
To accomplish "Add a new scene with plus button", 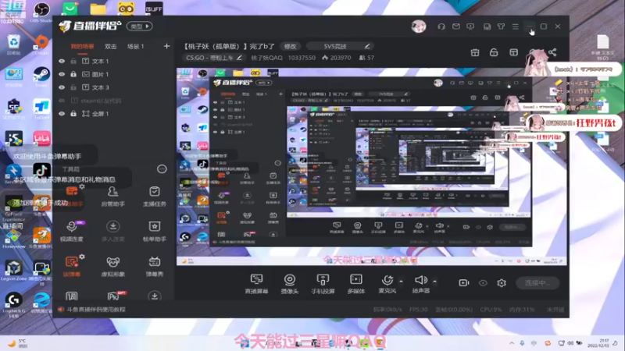I will pos(166,46).
